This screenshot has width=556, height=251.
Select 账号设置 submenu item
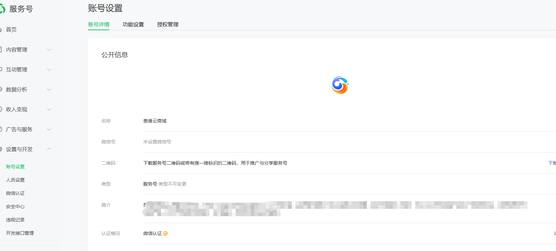pyautogui.click(x=15, y=167)
